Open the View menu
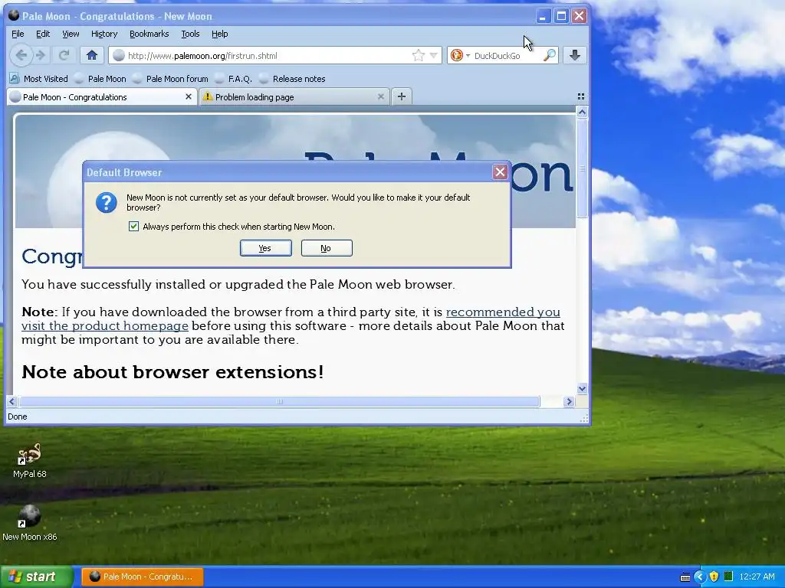The height and width of the screenshot is (588, 785). [x=71, y=34]
